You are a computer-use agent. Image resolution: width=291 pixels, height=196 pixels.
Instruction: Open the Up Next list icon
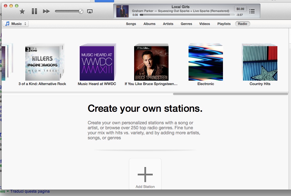pyautogui.click(x=252, y=11)
